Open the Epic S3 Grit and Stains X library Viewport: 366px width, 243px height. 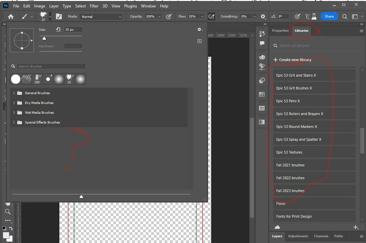(314, 75)
